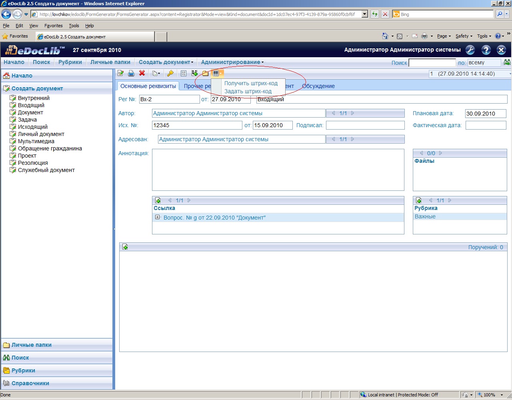Select Обращение гражданина in document tree
Viewport: 512px width, 400px height.
[x=50, y=148]
